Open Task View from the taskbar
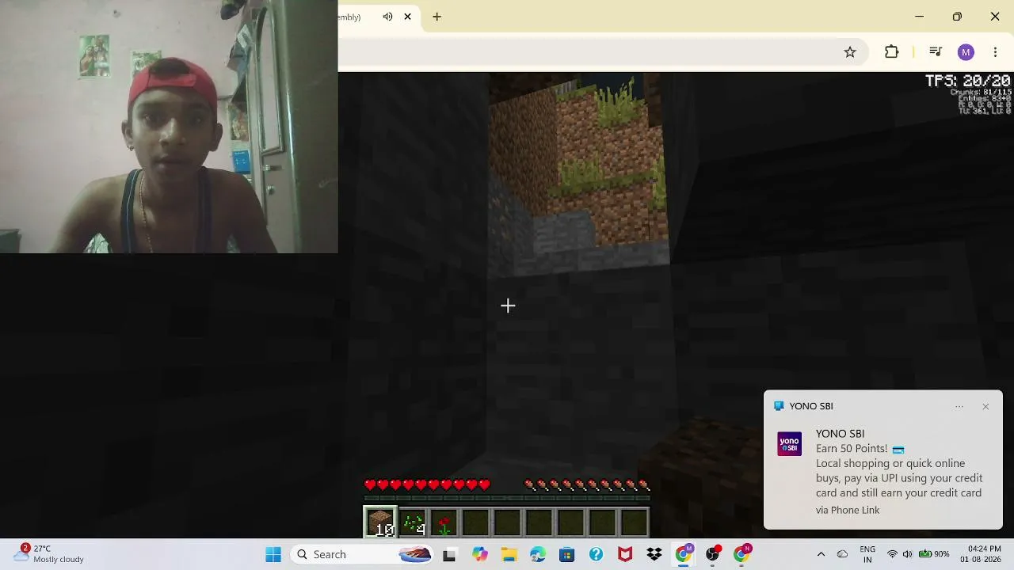1014x570 pixels. [x=449, y=554]
